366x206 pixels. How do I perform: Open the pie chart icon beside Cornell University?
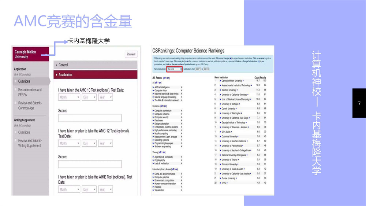[236, 109]
